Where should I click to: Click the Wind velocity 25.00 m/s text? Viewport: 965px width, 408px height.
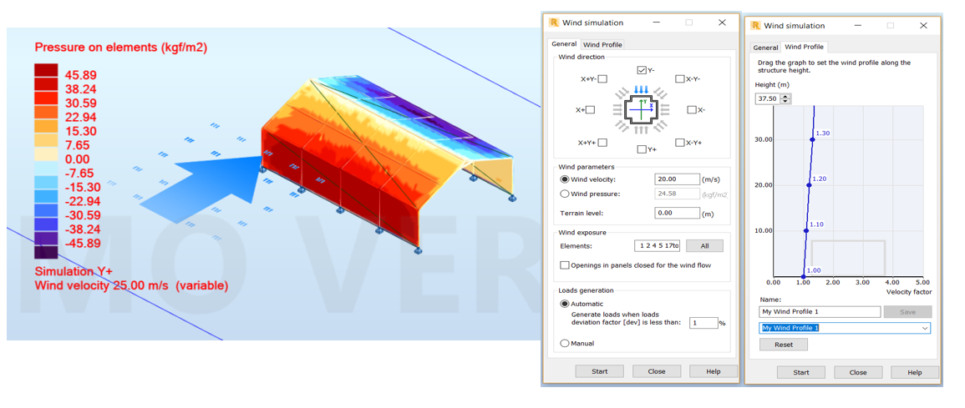coord(131,285)
